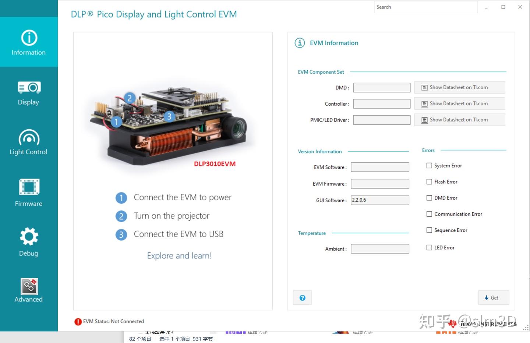The width and height of the screenshot is (530, 343).
Task: Click the 82 个项目 status text
Action: [140, 339]
